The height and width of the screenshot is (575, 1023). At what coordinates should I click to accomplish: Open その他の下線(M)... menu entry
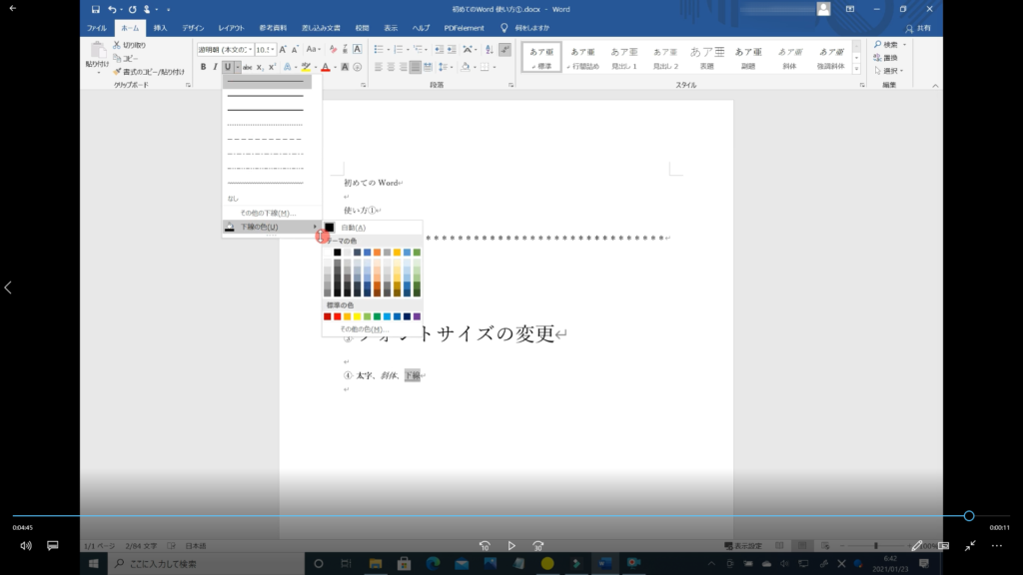[x=268, y=213]
